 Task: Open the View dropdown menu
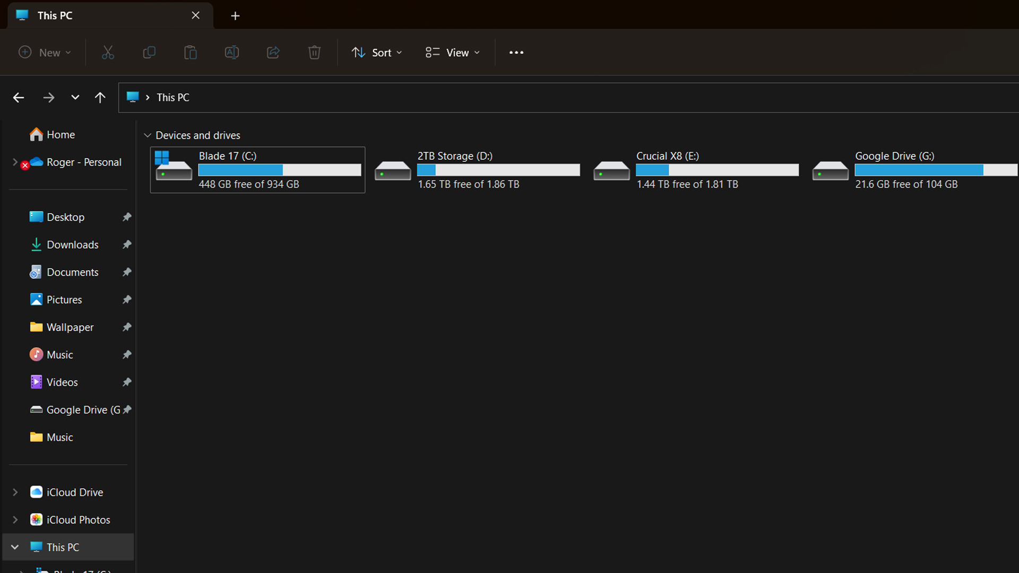coord(453,53)
